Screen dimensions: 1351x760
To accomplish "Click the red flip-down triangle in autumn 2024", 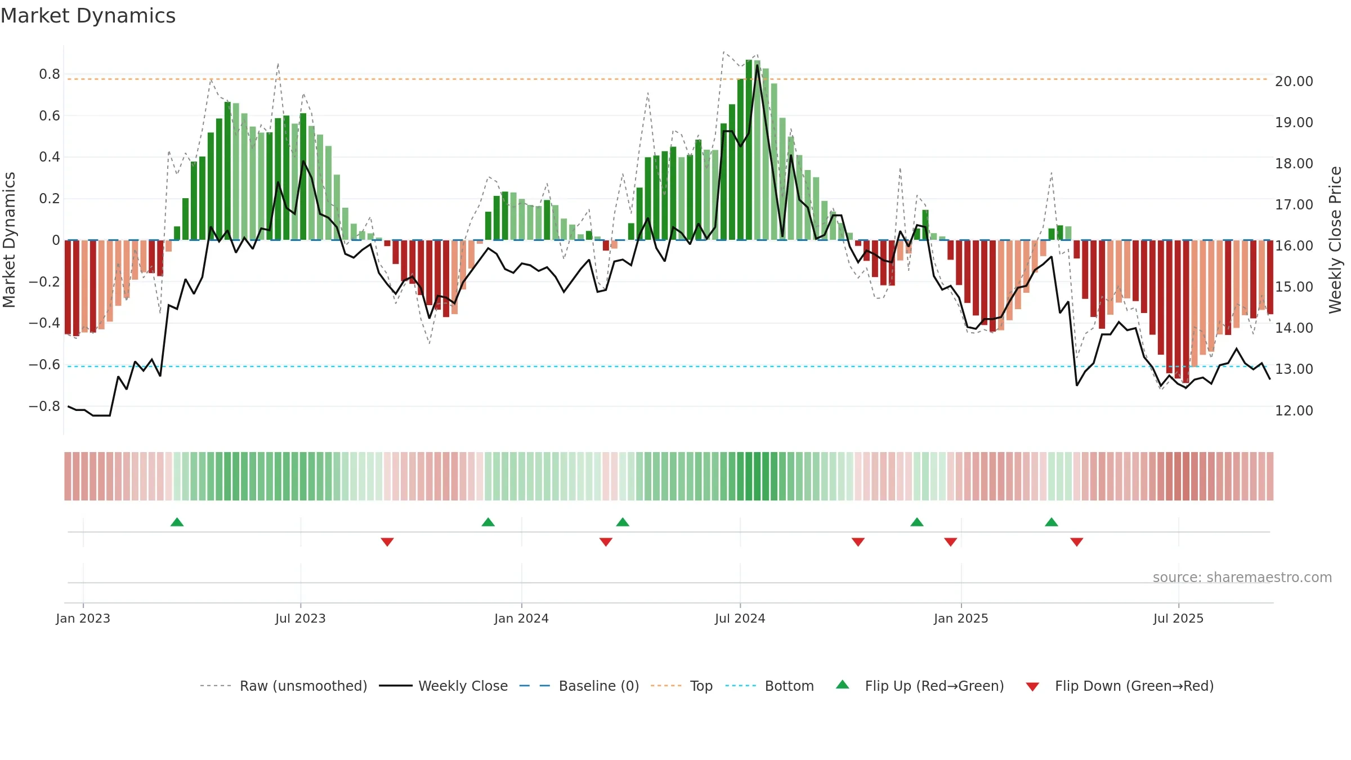I will pos(858,542).
